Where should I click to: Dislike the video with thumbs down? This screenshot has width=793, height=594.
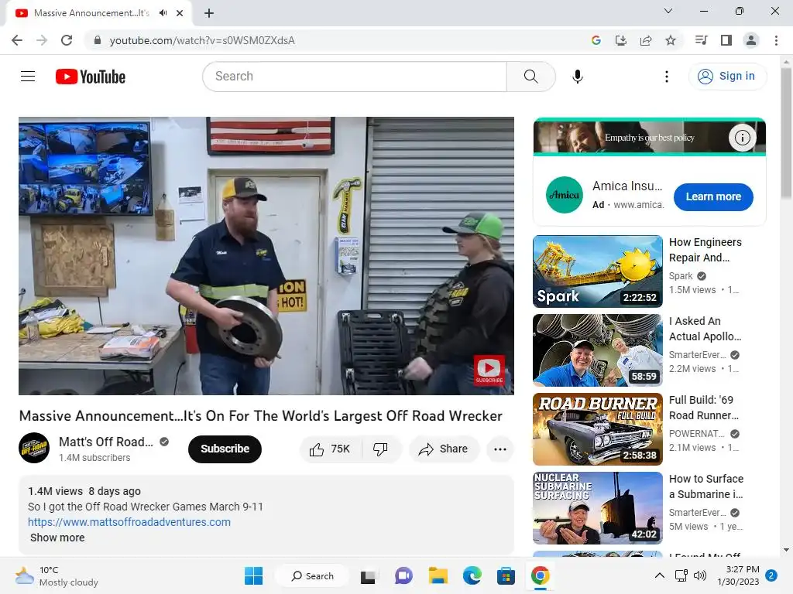(x=380, y=449)
